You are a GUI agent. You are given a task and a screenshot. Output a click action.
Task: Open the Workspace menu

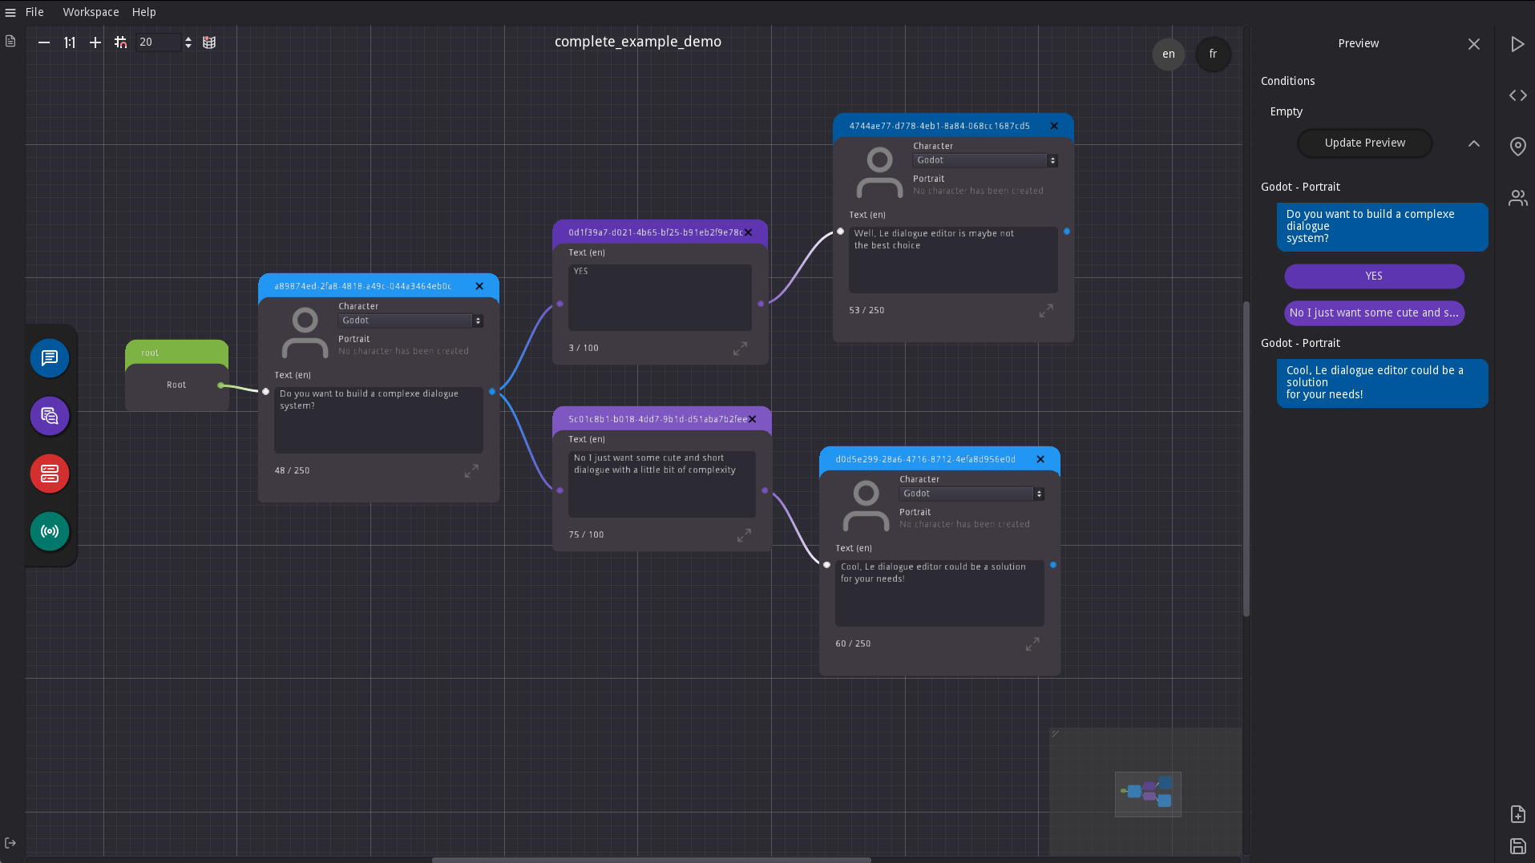(x=91, y=12)
